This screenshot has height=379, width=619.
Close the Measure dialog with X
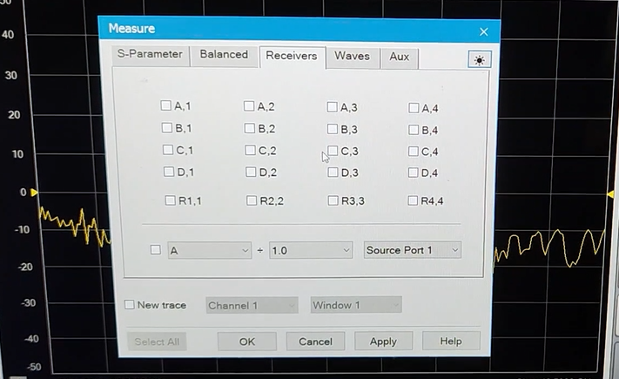(483, 32)
